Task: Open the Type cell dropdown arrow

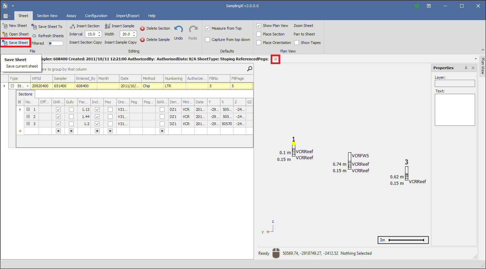Action: point(28,86)
